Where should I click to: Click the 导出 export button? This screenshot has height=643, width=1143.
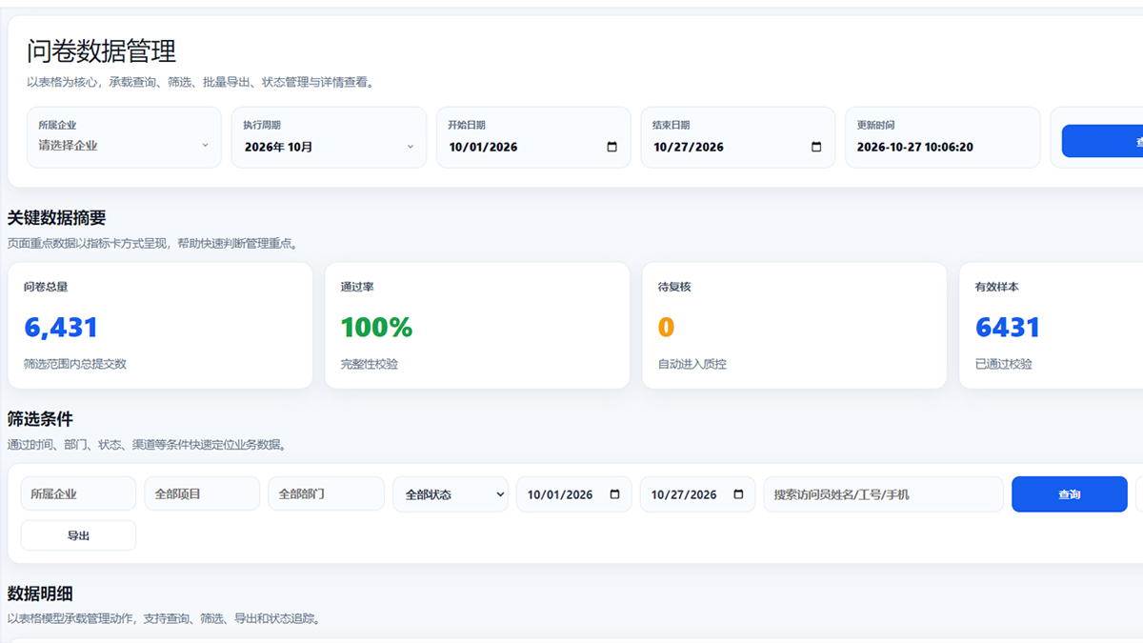coord(78,535)
